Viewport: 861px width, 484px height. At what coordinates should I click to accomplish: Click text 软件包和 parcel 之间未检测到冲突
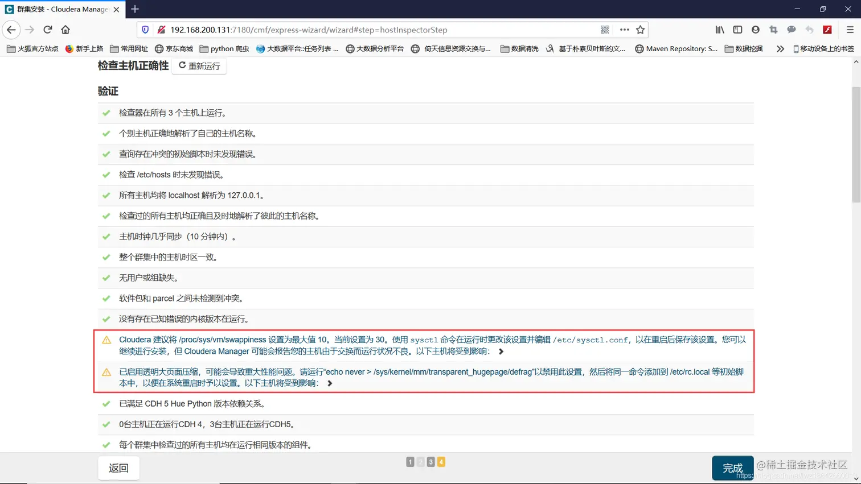pyautogui.click(x=182, y=298)
